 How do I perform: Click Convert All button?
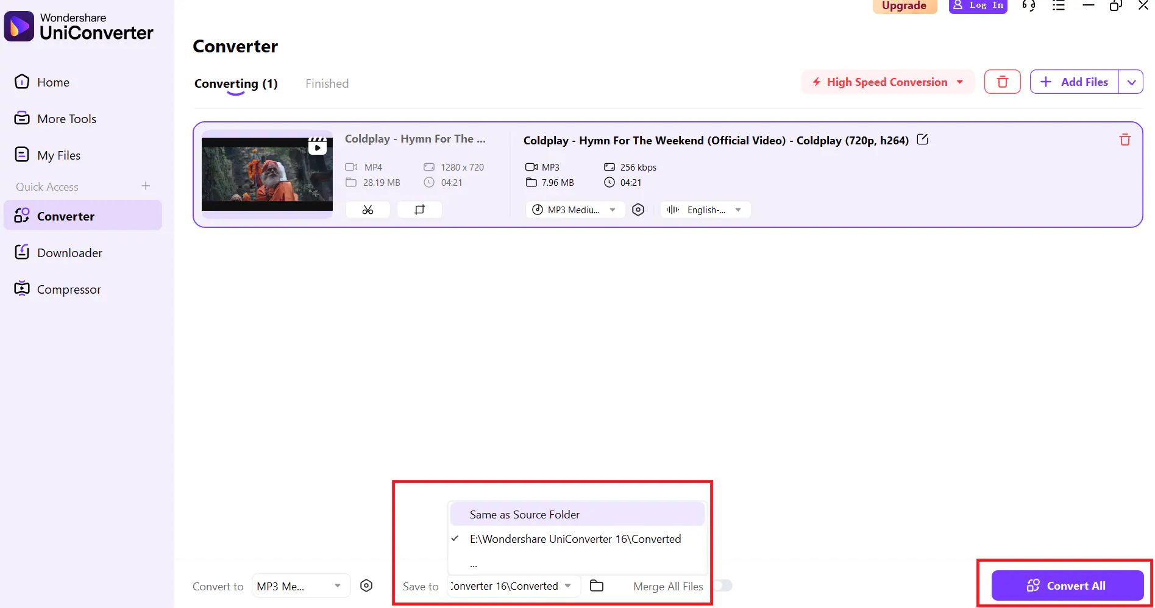[1067, 585]
